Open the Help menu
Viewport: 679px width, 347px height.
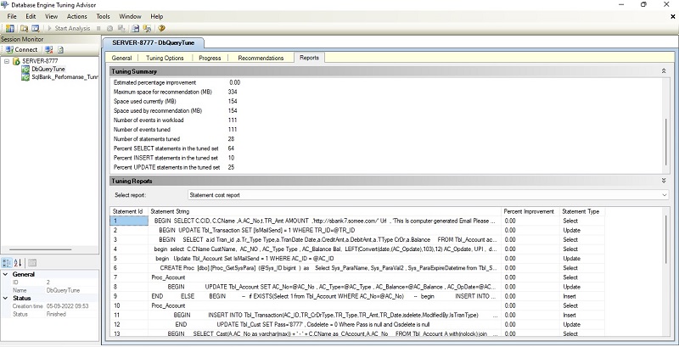pos(157,16)
